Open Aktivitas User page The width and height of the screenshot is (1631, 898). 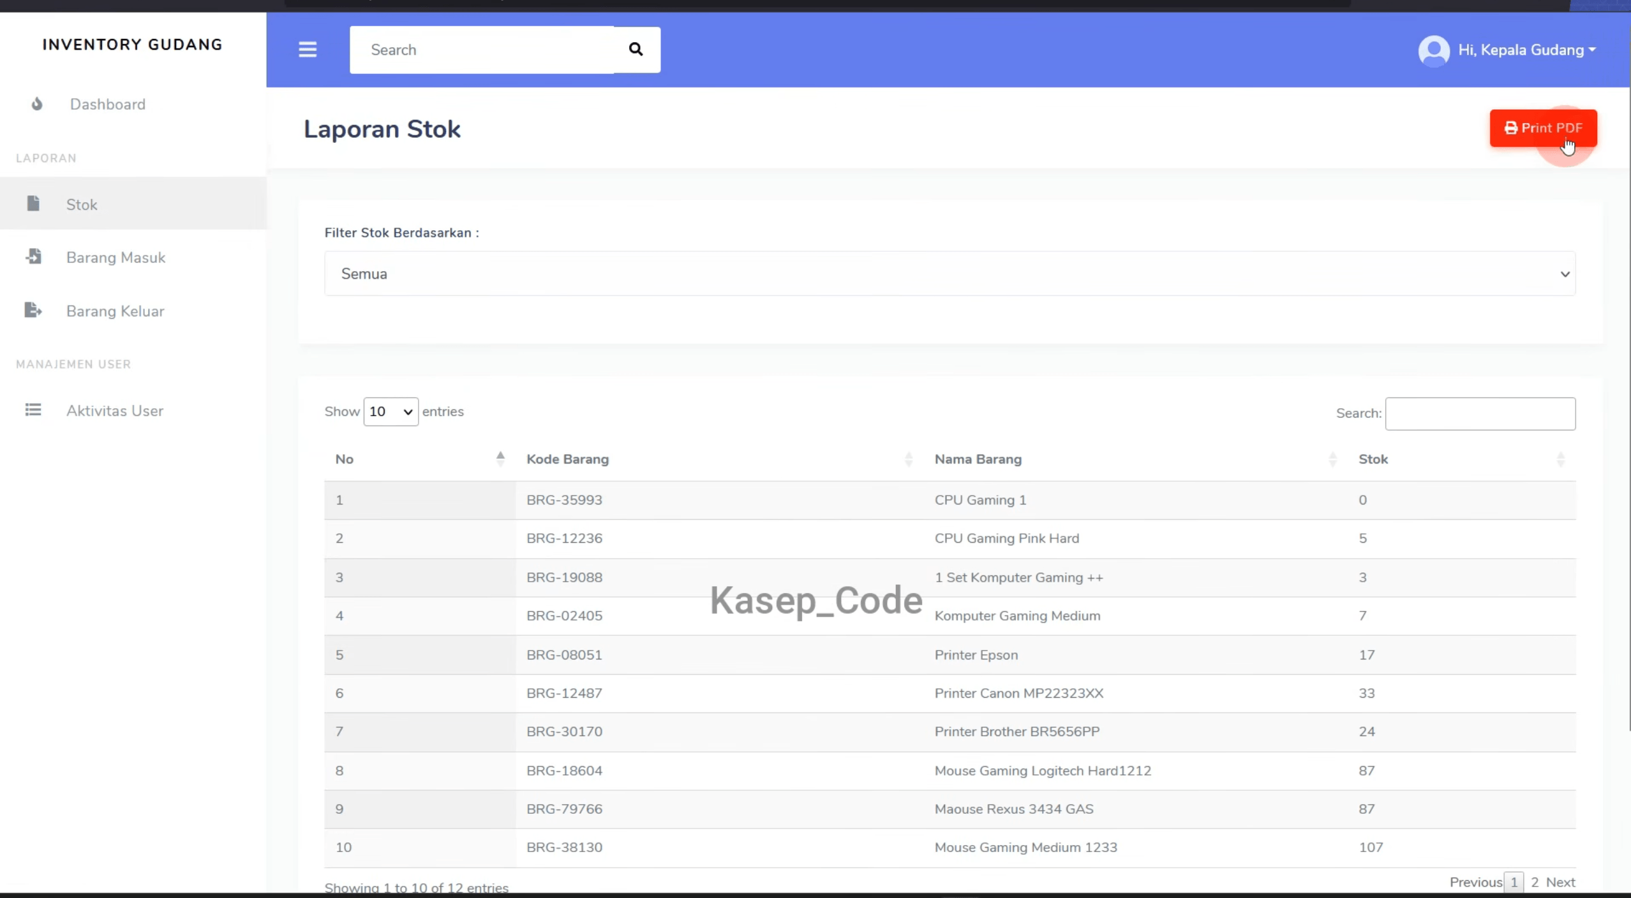(133, 411)
